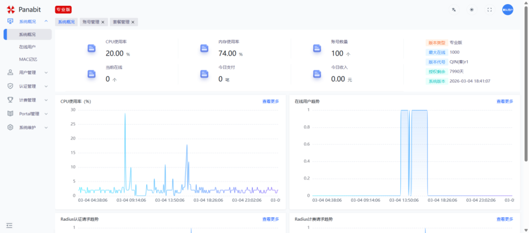Click the QIN(秦)r1 version code

(x=459, y=62)
